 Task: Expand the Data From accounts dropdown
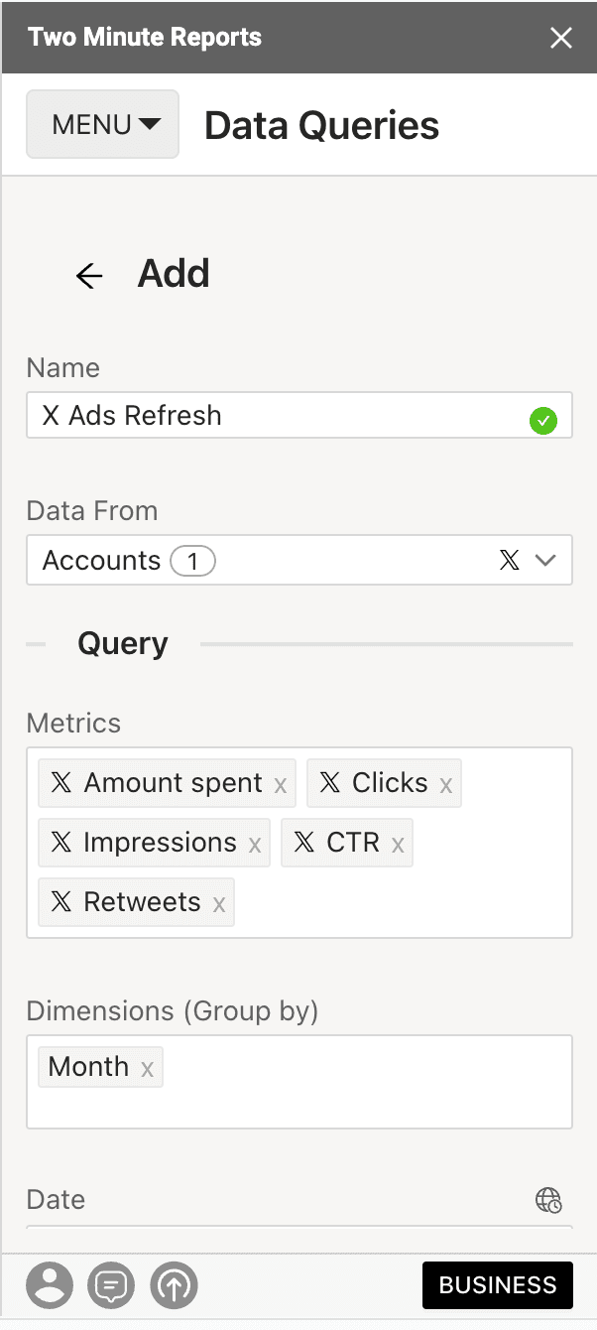pyautogui.click(x=545, y=561)
